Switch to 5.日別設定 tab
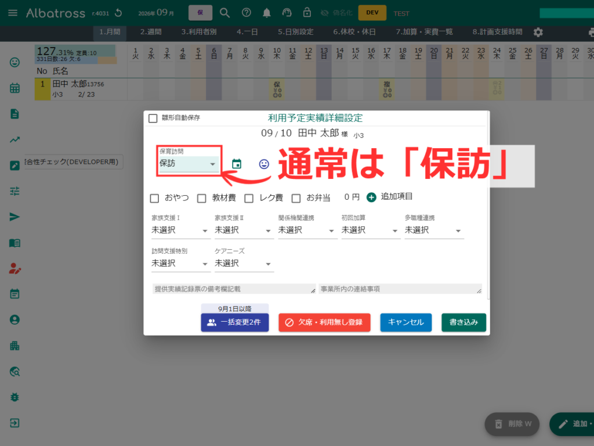This screenshot has width=594, height=446. tap(296, 32)
